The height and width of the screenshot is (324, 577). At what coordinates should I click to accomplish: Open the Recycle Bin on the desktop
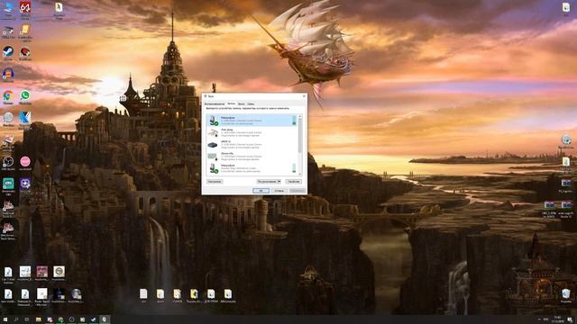click(x=566, y=296)
